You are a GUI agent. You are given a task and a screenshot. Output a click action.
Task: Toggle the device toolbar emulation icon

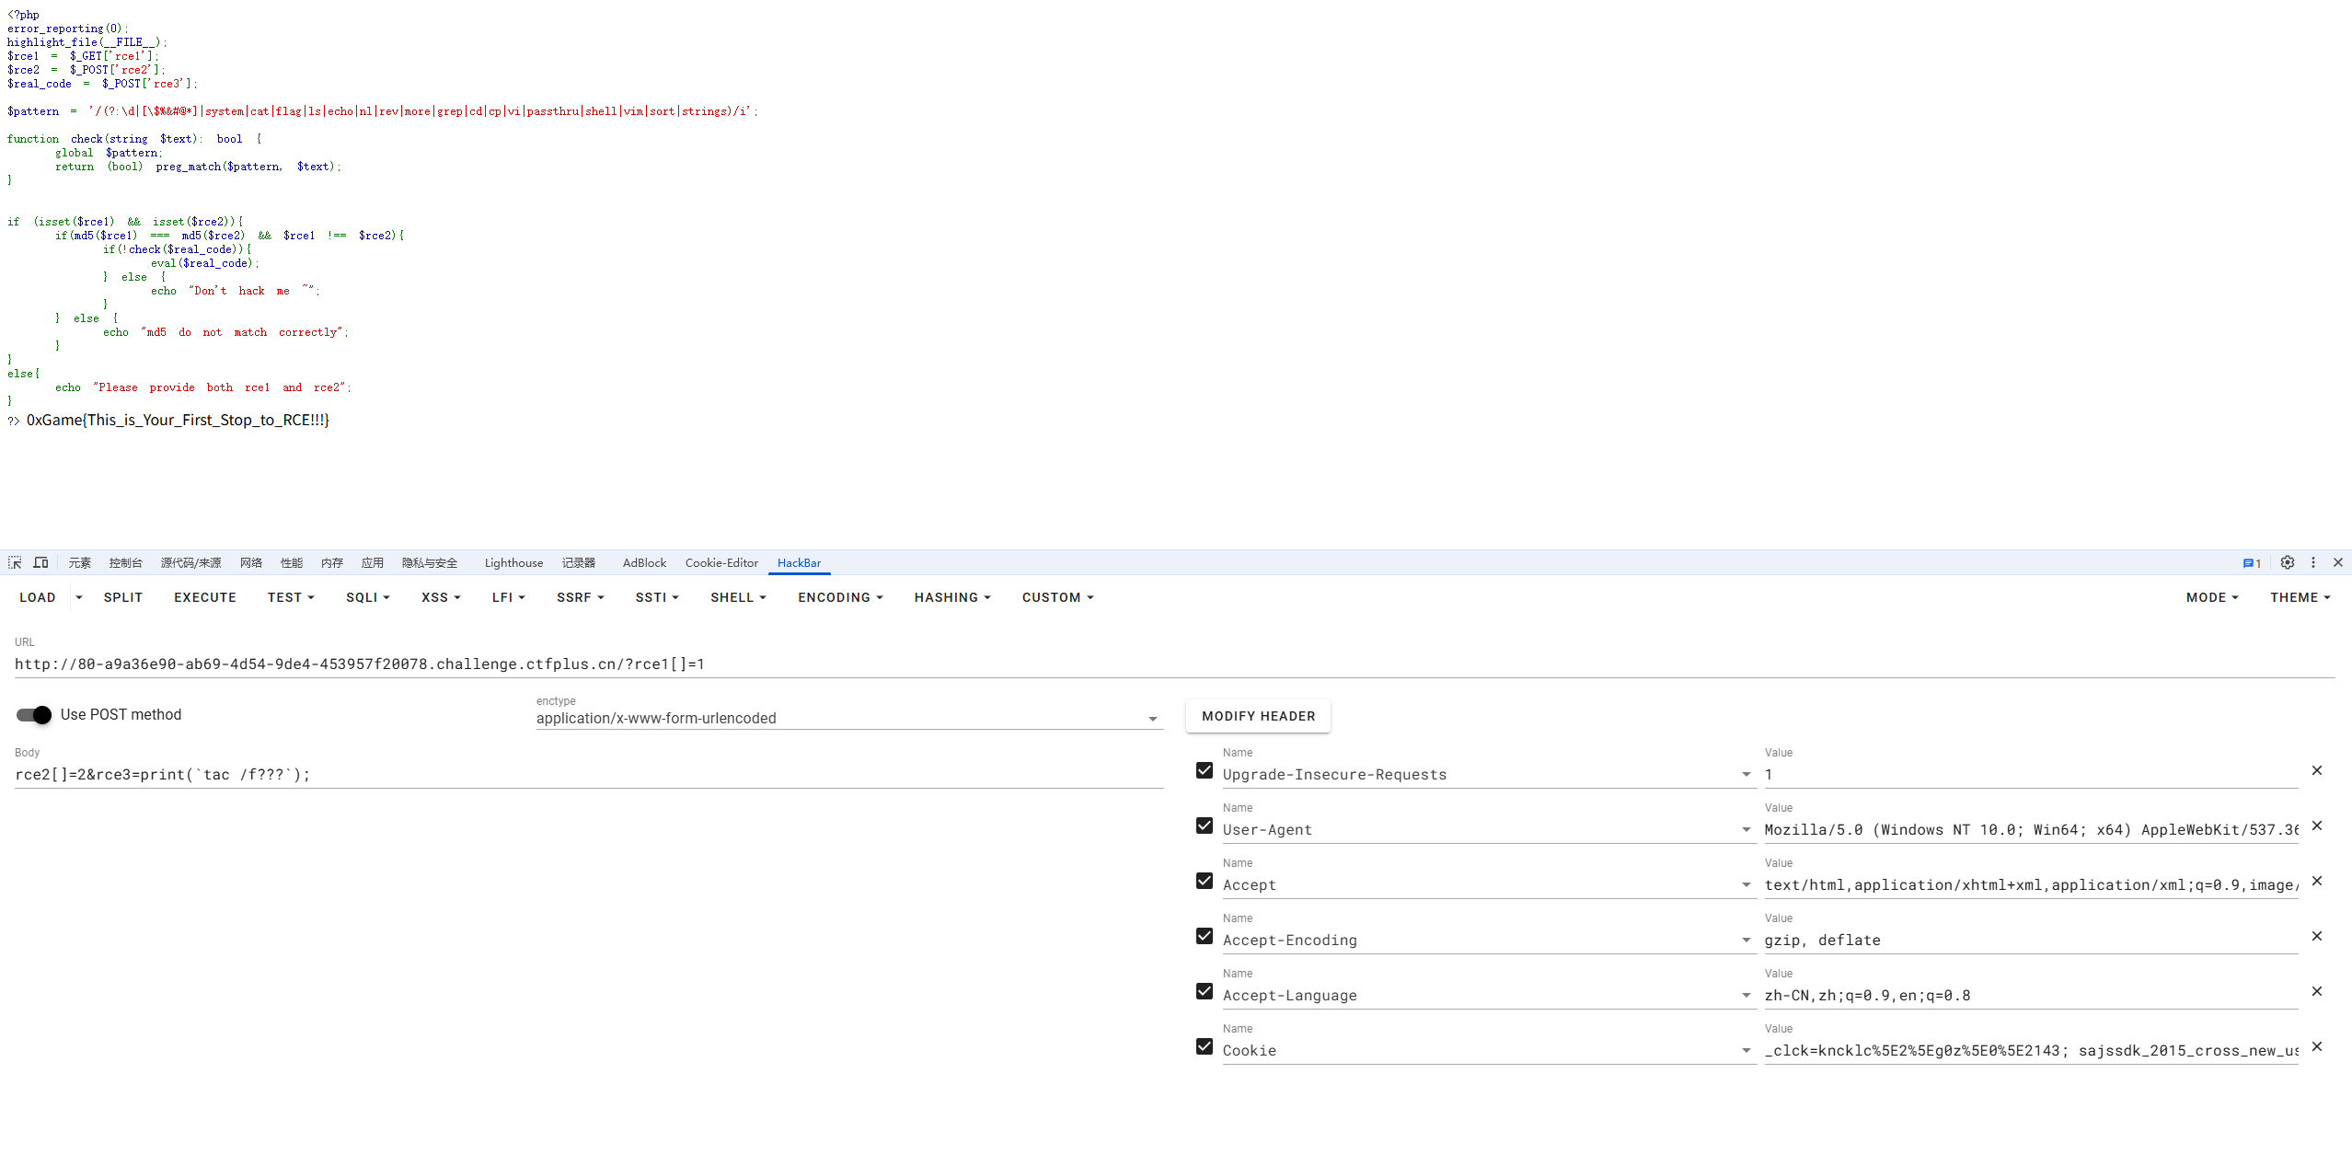click(40, 562)
